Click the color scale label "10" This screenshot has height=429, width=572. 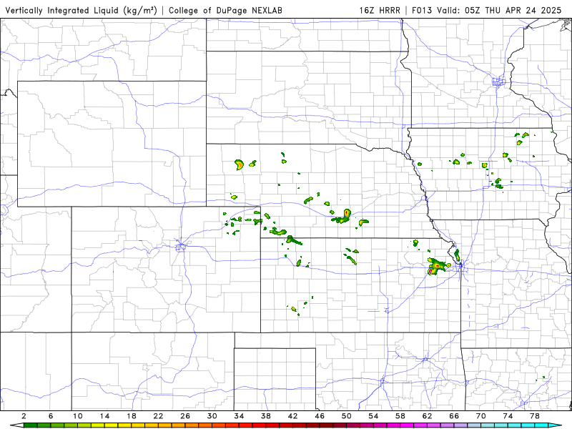click(x=78, y=416)
